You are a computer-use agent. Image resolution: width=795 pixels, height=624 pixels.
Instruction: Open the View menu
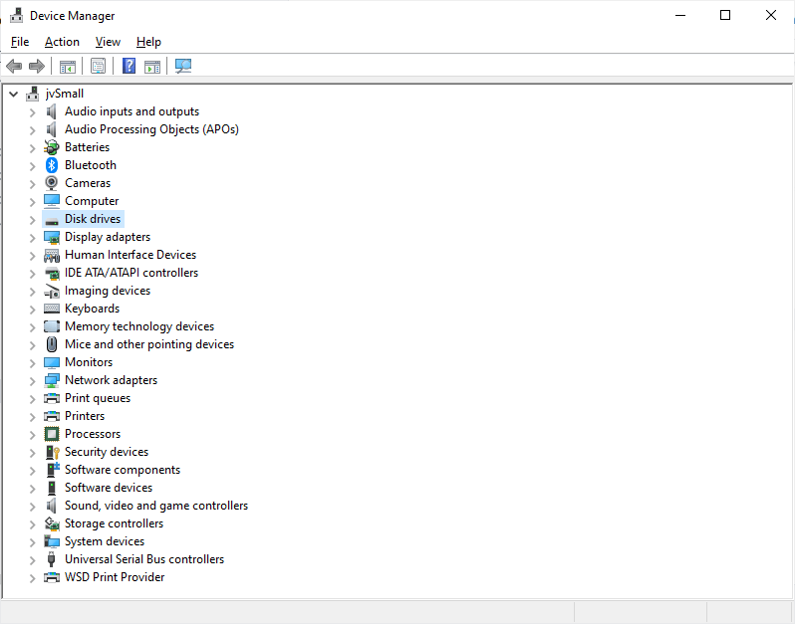point(108,42)
